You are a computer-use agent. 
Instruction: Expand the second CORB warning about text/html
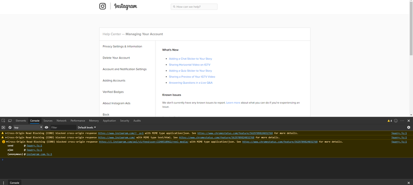(6, 138)
